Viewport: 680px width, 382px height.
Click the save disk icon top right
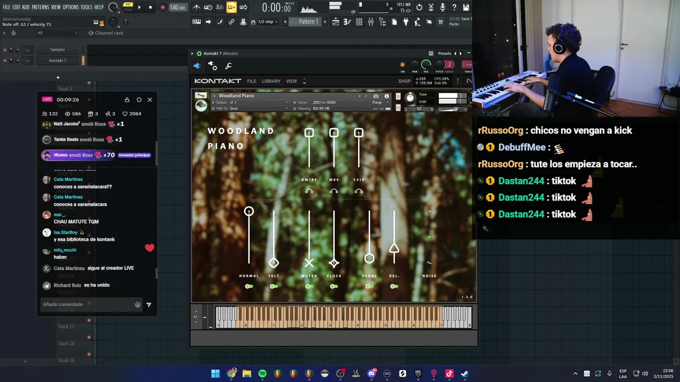[x=466, y=7]
